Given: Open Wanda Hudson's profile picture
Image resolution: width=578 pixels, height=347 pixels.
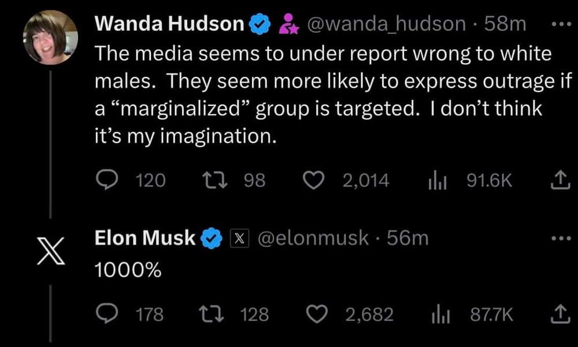Looking at the screenshot, I should (50, 38).
